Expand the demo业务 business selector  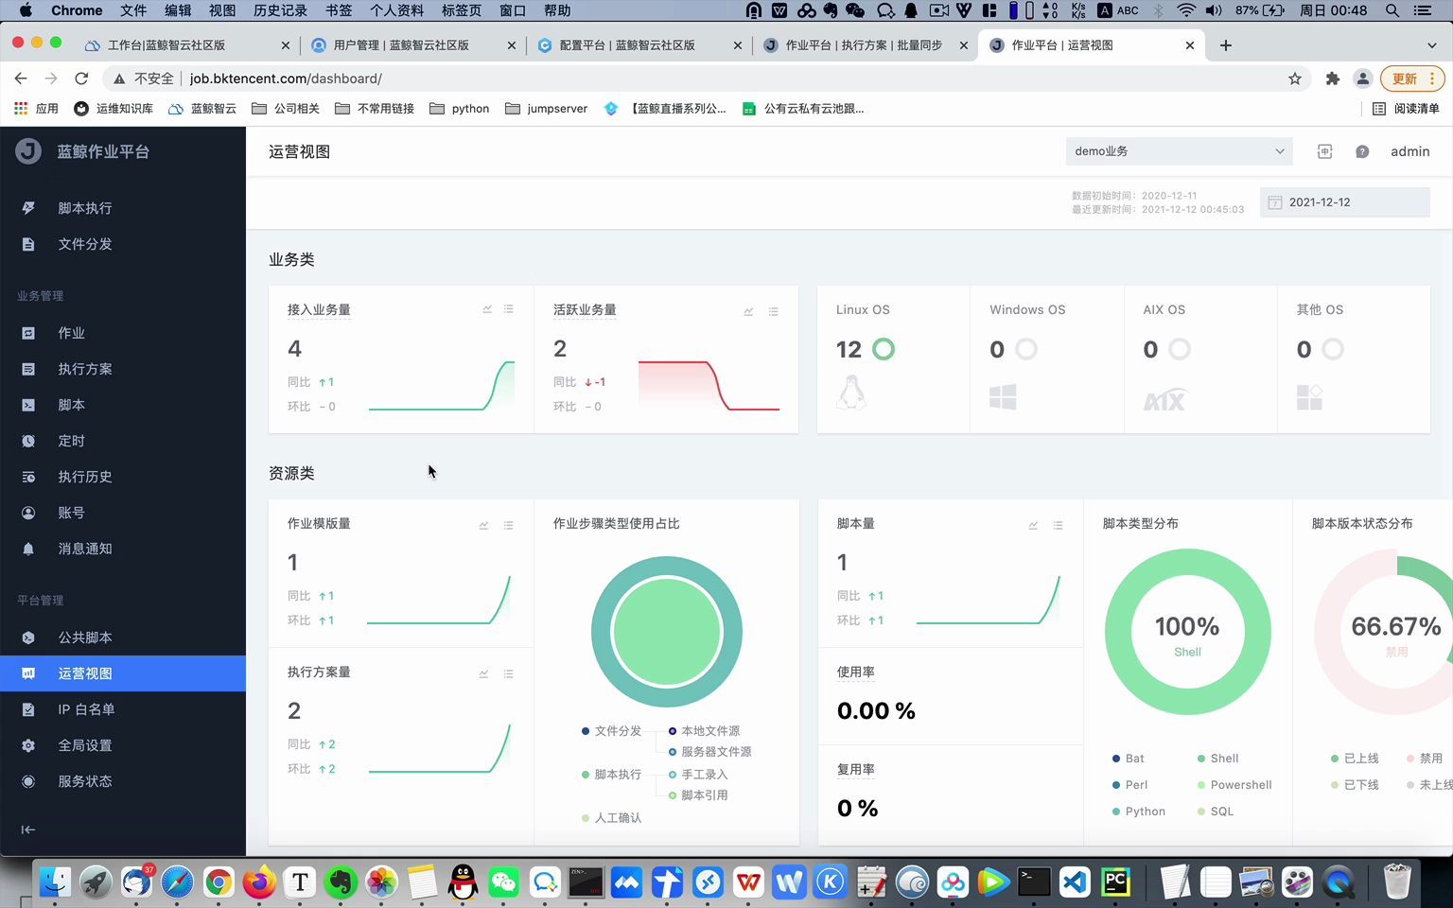1179,151
